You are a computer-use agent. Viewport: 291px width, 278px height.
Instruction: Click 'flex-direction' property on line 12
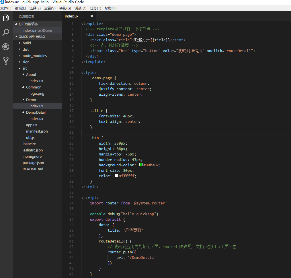pyautogui.click(x=114, y=84)
